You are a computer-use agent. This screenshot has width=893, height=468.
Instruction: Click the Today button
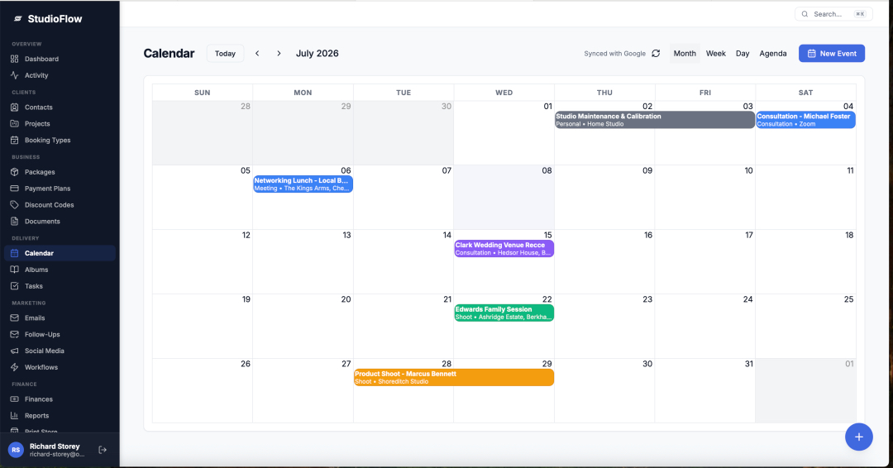pyautogui.click(x=225, y=54)
